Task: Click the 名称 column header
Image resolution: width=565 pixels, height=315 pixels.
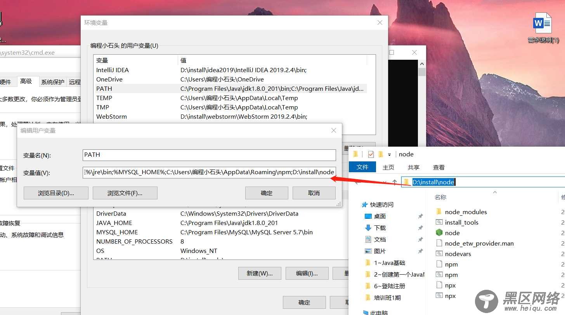Action: 440,197
